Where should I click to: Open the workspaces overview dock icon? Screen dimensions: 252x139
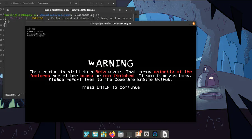point(95,134)
